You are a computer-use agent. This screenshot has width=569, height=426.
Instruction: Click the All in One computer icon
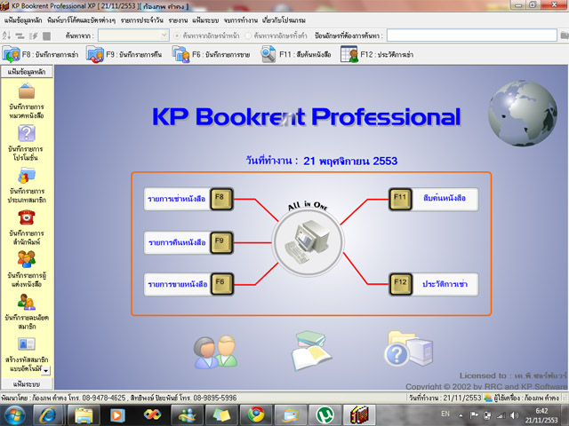pos(308,242)
